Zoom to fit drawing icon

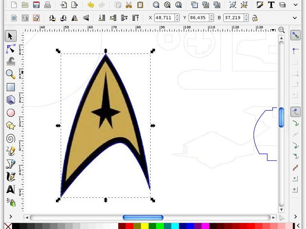tap(167, 4)
